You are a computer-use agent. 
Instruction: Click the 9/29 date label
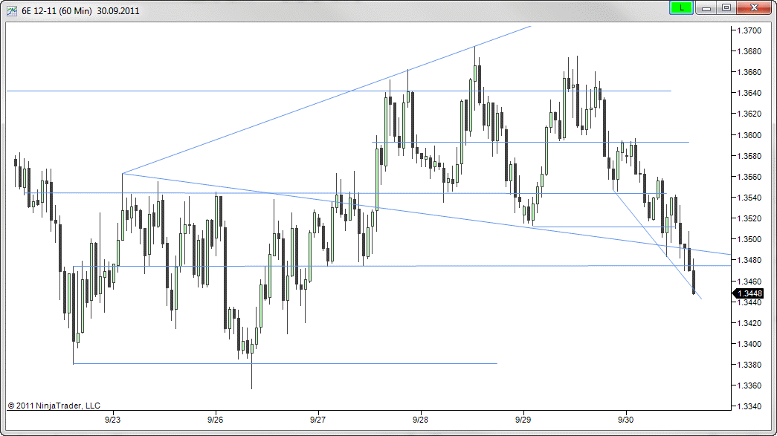523,420
